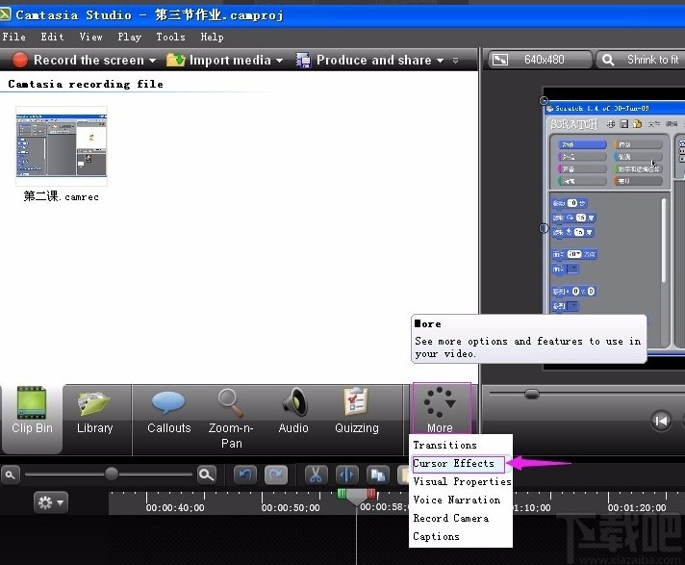Click the 00:00:50;00 timeline ruler mark

point(291,508)
